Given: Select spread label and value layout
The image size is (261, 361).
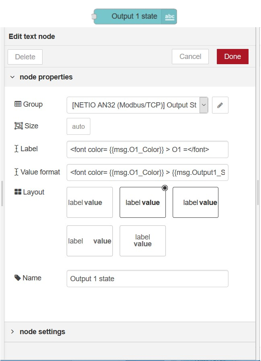Looking at the screenshot, I should [x=90, y=241].
